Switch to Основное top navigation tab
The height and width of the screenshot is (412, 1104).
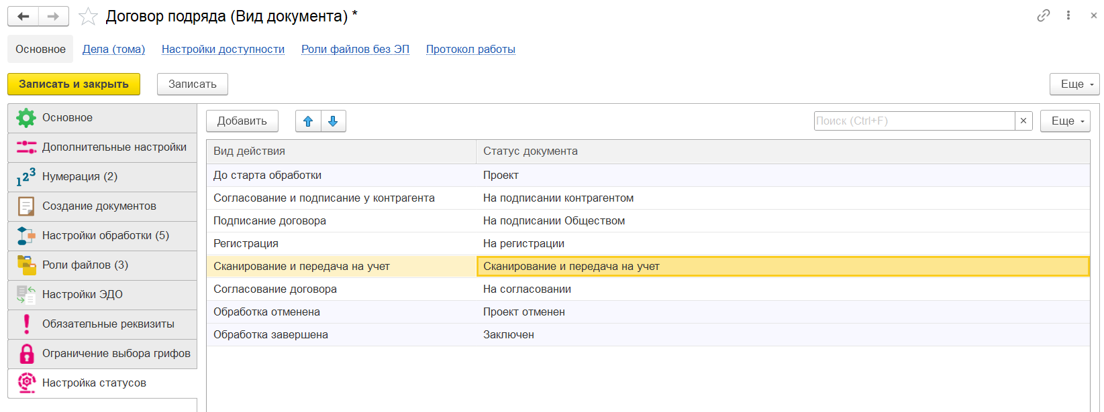pos(40,50)
